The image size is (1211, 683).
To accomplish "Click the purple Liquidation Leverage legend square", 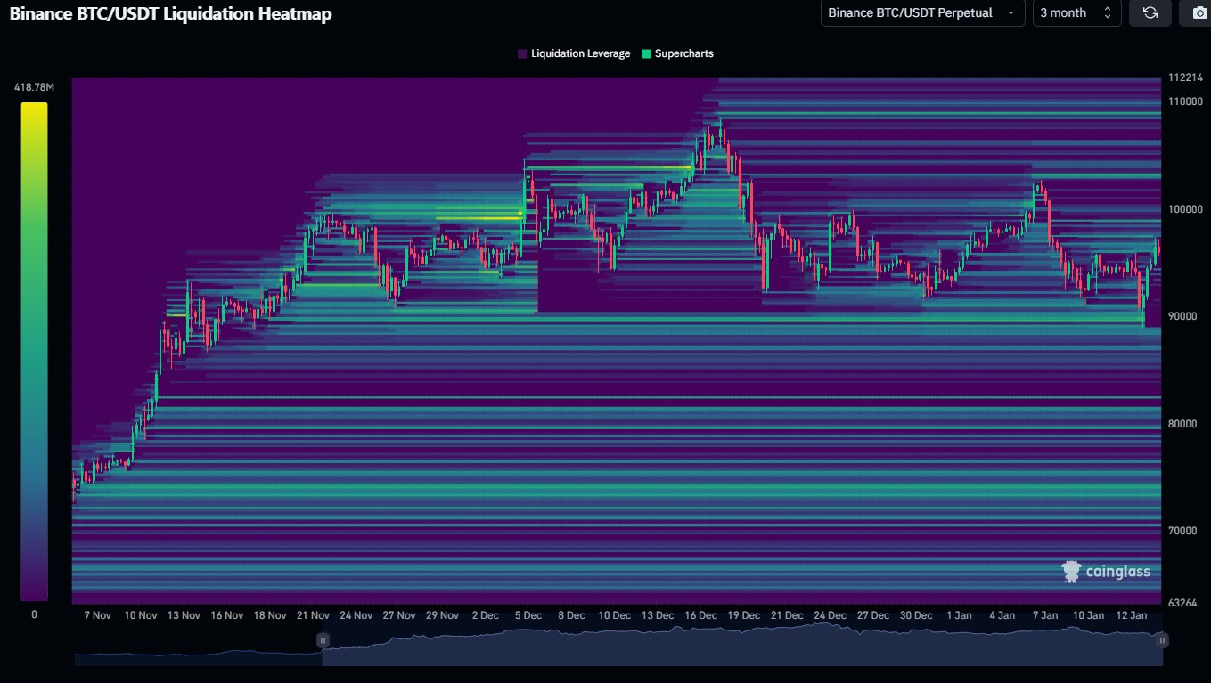I will click(x=522, y=53).
